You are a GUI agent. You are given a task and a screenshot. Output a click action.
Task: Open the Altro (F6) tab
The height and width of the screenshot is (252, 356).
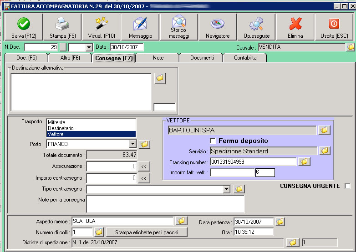(70, 58)
